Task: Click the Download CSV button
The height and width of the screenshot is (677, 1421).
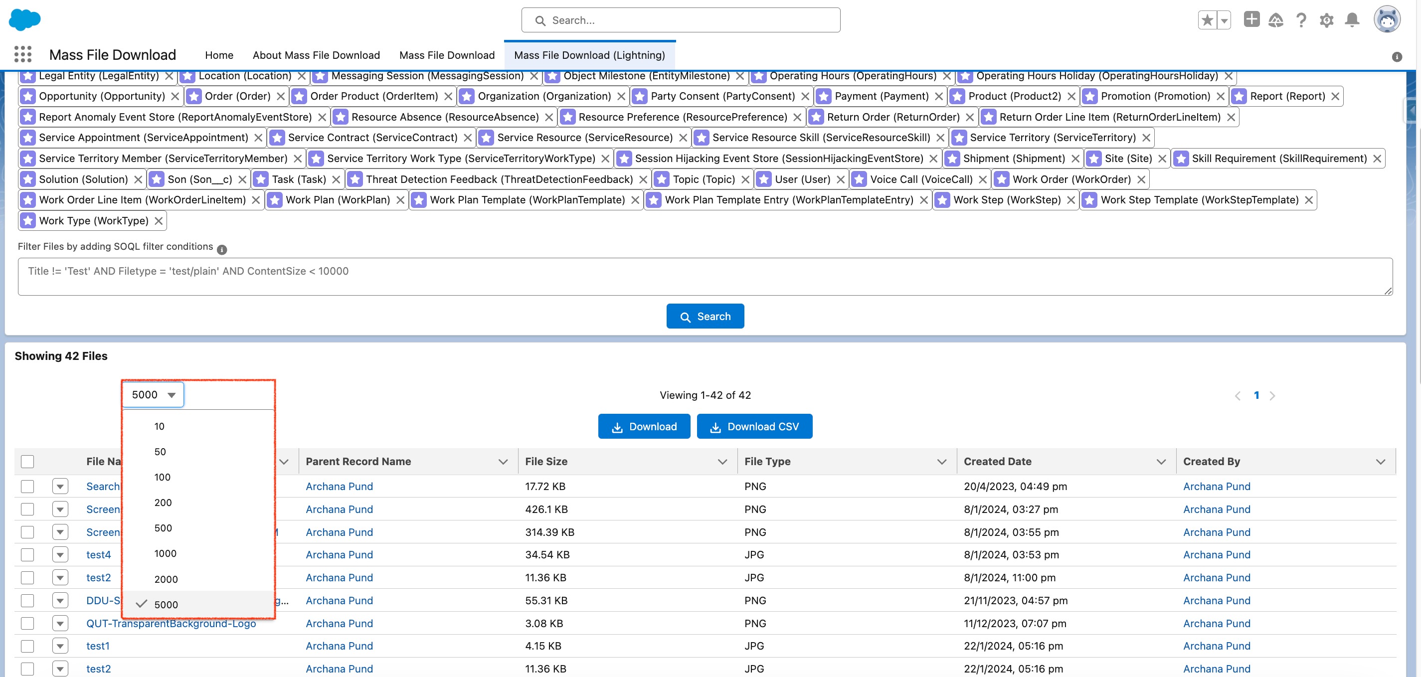Action: [x=754, y=427]
